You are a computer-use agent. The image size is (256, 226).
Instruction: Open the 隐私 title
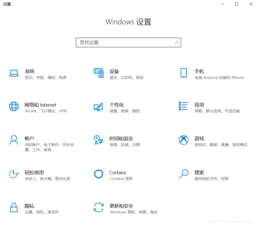click(29, 206)
